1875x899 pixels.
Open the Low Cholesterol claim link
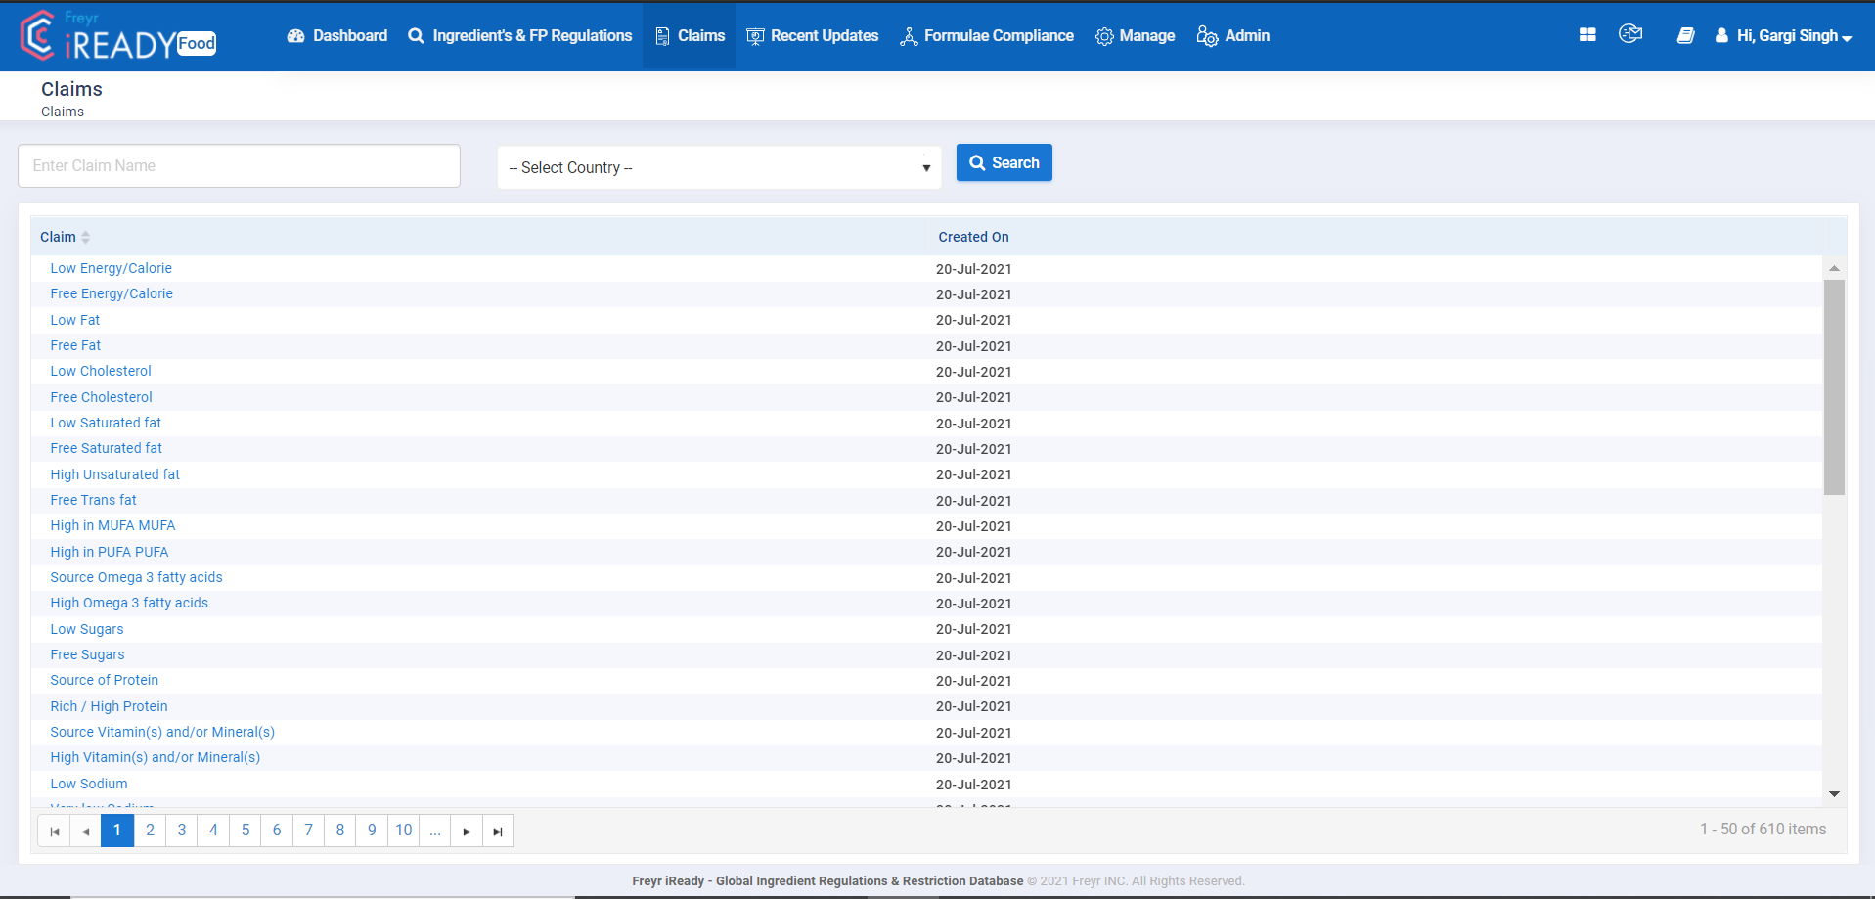[x=100, y=371]
